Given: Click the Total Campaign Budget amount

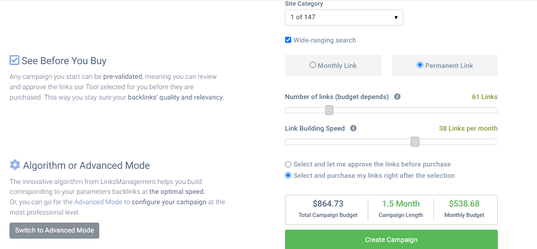Looking at the screenshot, I should 328,204.
